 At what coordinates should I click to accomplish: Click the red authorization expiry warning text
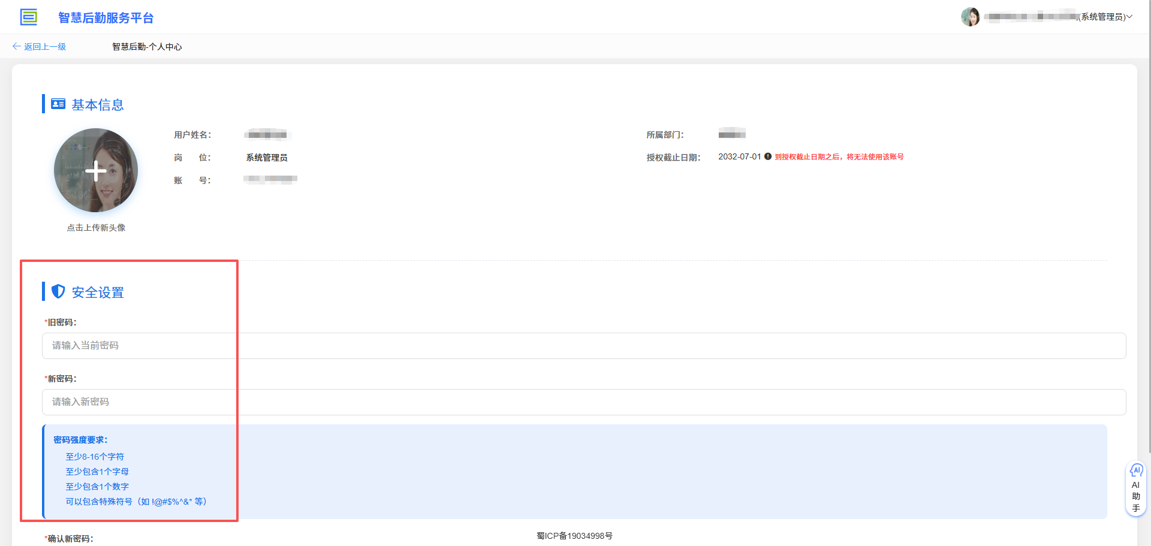(x=839, y=157)
